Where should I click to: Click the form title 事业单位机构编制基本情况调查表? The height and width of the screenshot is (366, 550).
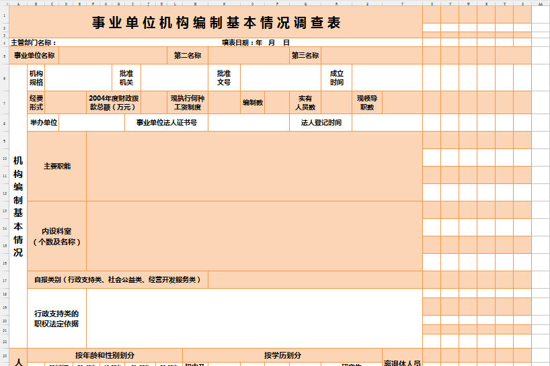tap(216, 23)
